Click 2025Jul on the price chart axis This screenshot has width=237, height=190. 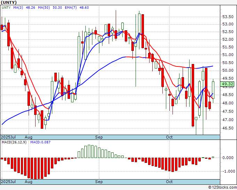(8, 137)
